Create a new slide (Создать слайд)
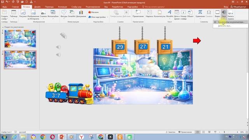This screenshot has height=140, width=249. click(4, 15)
